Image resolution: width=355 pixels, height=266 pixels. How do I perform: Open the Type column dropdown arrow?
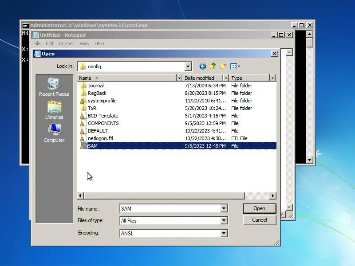[x=272, y=78]
